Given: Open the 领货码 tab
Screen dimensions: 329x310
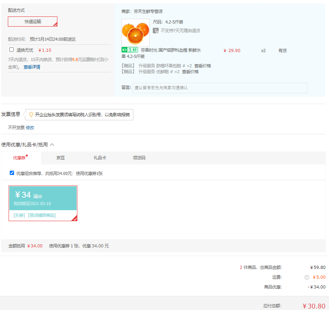Looking at the screenshot, I should point(139,158).
